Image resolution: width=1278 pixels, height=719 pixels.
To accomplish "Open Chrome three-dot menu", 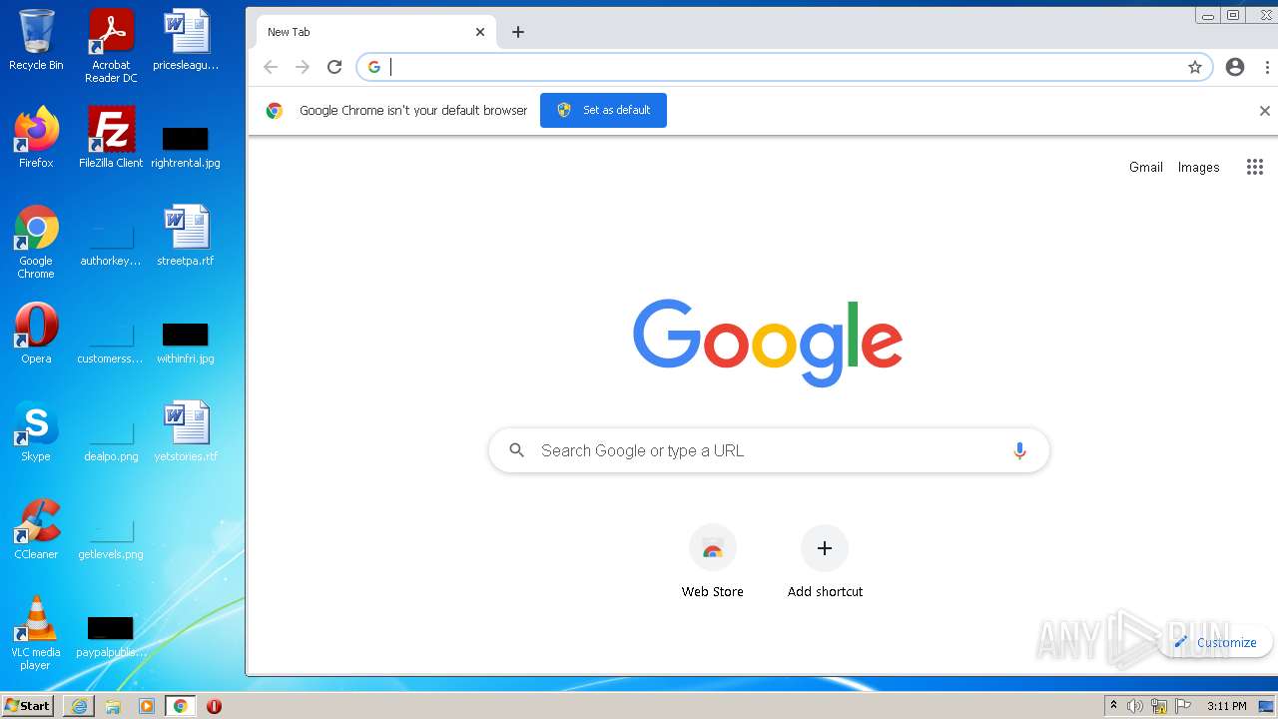I will pyautogui.click(x=1267, y=67).
